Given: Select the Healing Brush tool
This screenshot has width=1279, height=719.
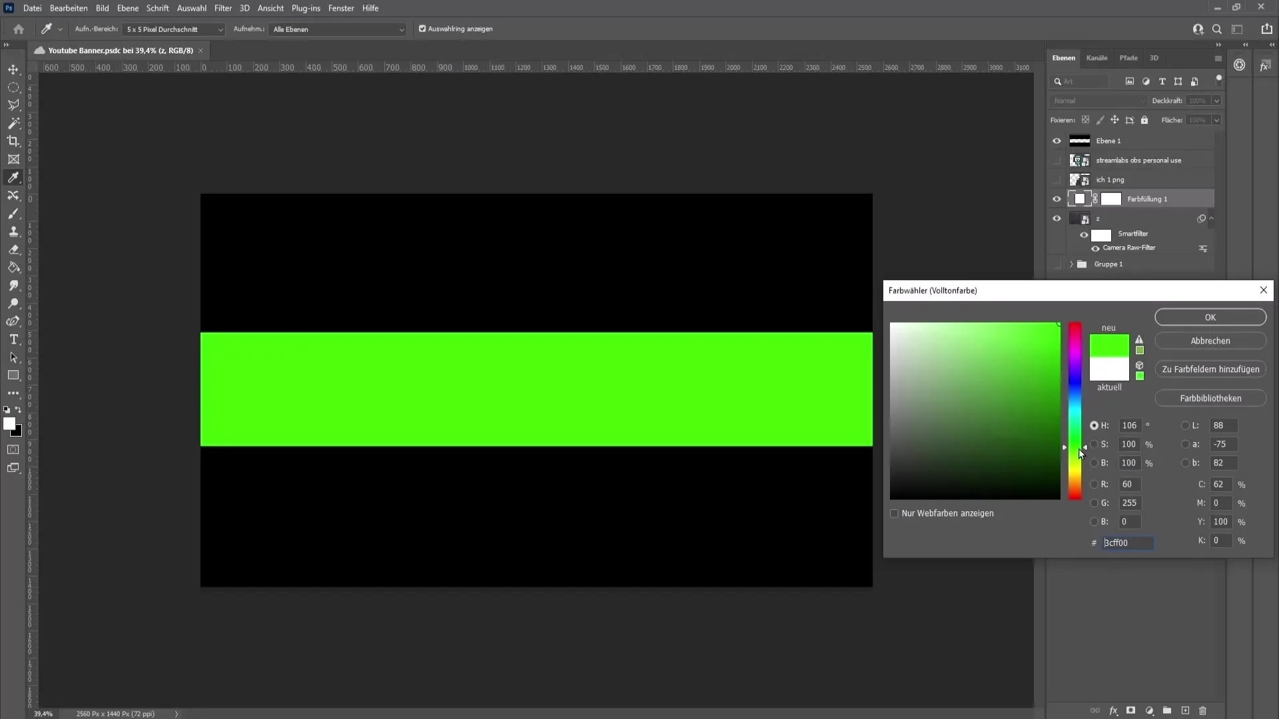Looking at the screenshot, I should coord(13,195).
